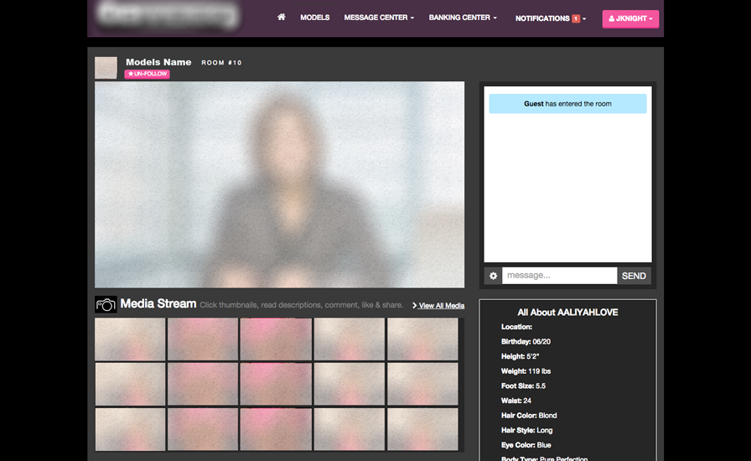Open second thumbnail in third media row
The height and width of the screenshot is (461, 751).
click(203, 429)
